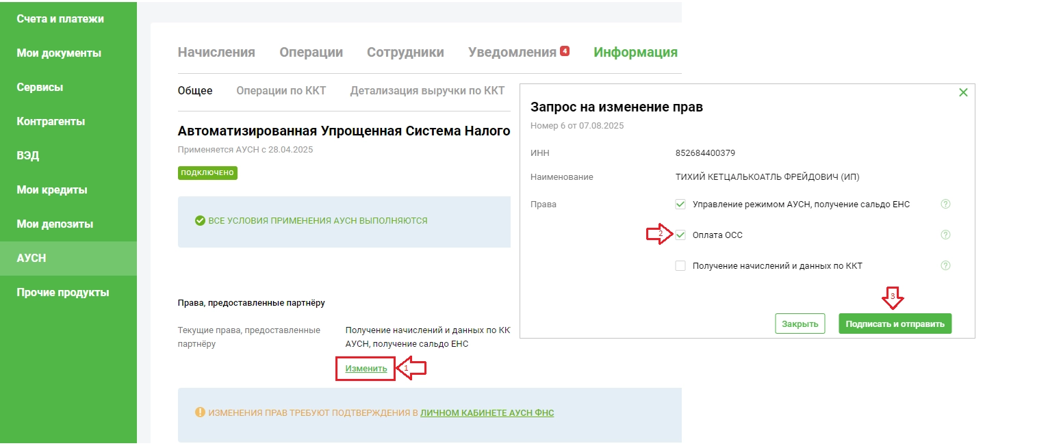Close the Запрос на изменение прав dialog with X

[963, 92]
